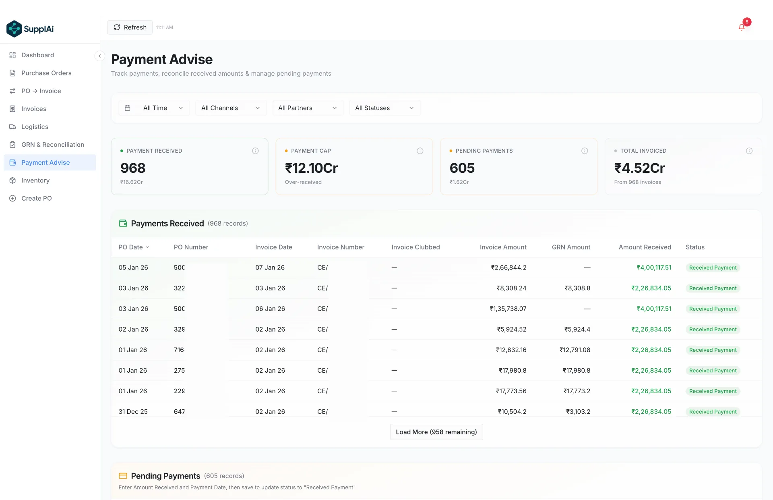Click the Inventory box icon

(x=12, y=180)
